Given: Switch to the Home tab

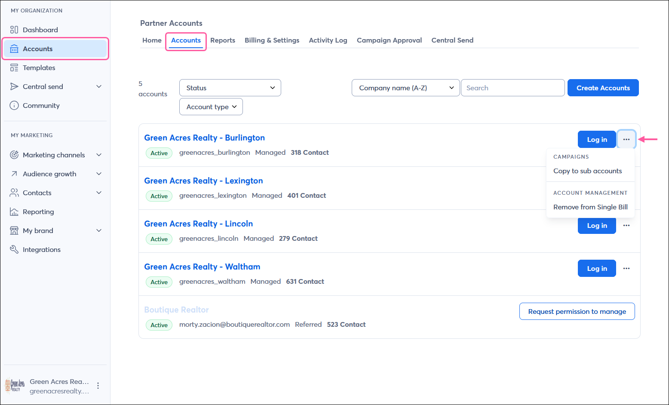Looking at the screenshot, I should [x=152, y=40].
